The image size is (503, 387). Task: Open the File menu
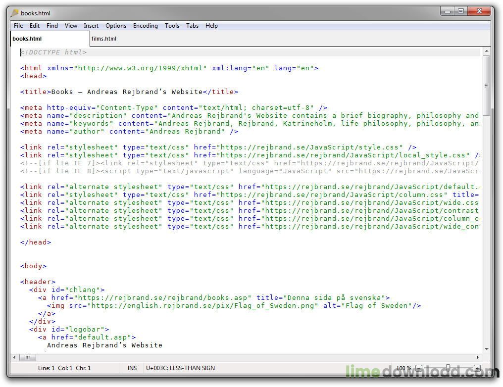(18, 26)
